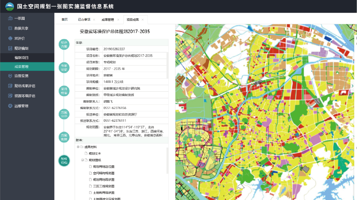357x200 pixels.
Task: Click the 数据共享 sidebar icon
Action: pyautogui.click(x=10, y=29)
